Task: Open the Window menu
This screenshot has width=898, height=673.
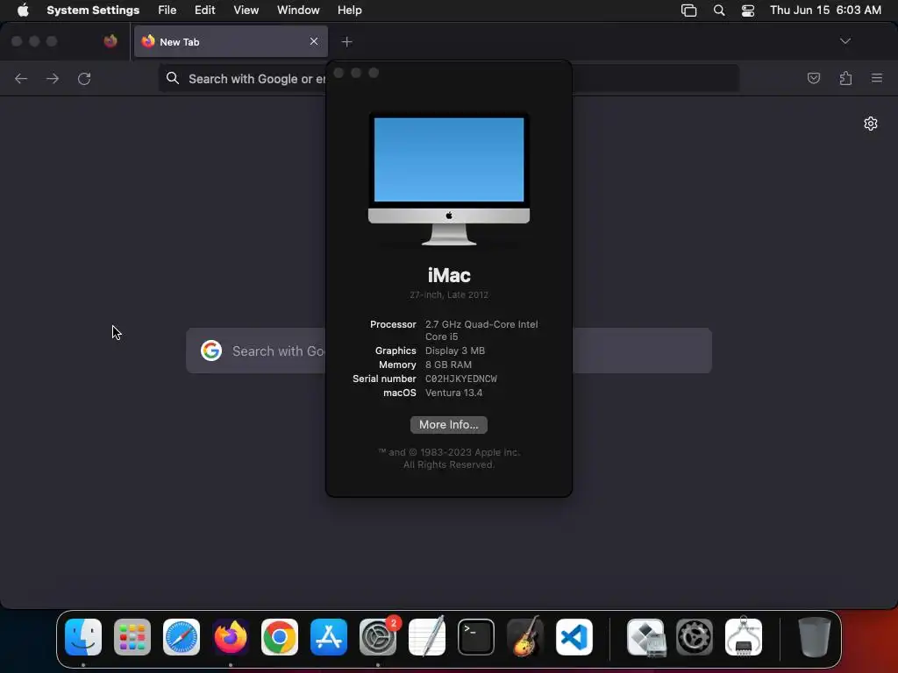Action: (x=298, y=11)
